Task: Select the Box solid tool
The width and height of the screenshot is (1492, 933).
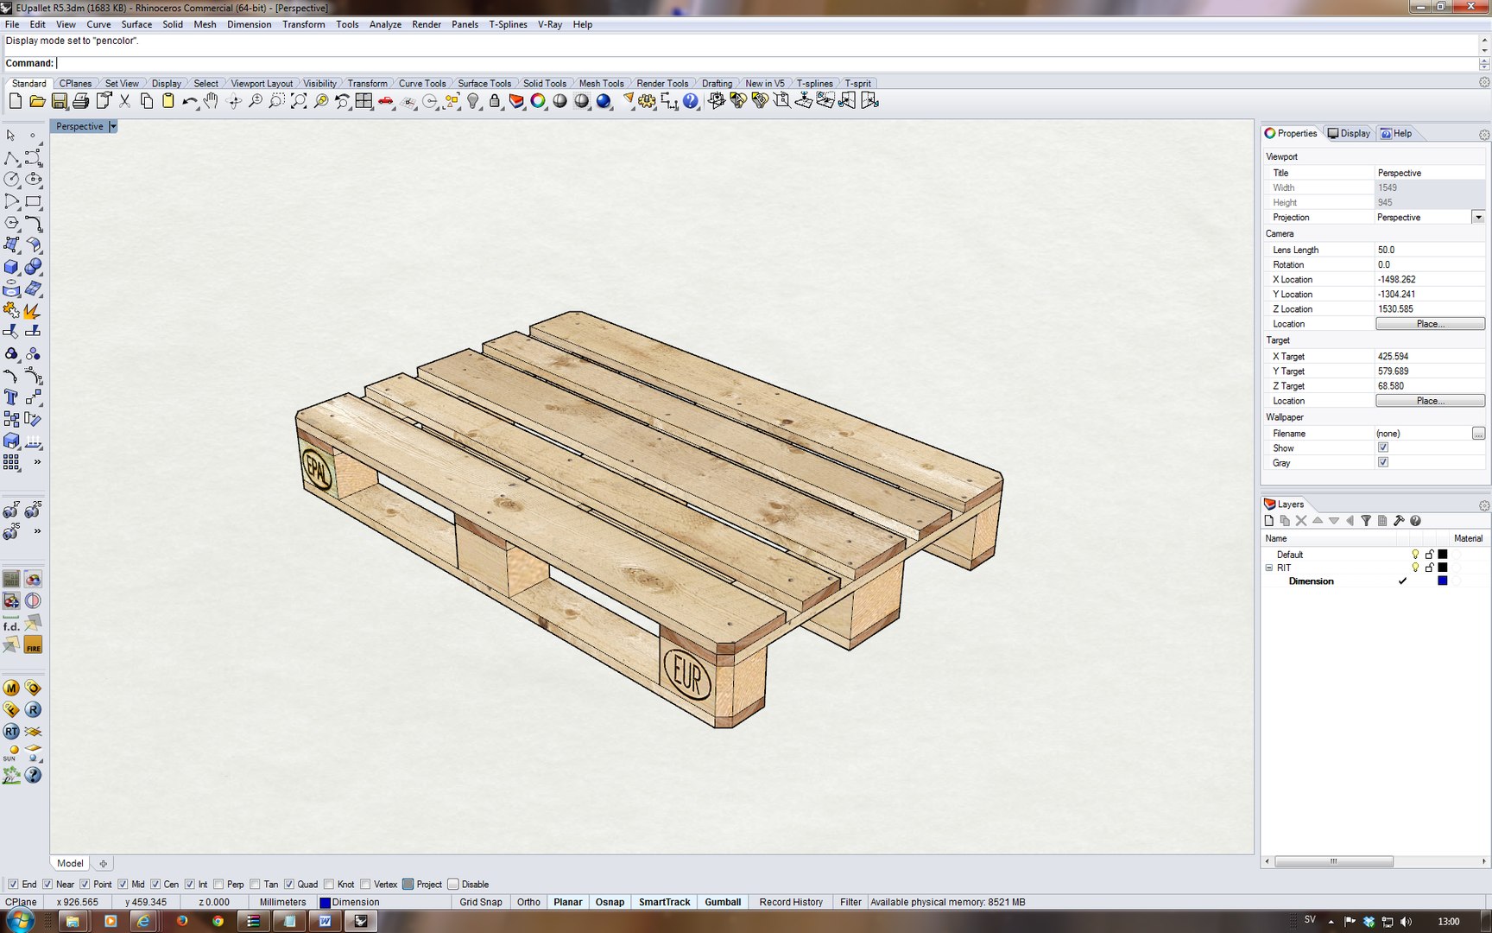Action: point(11,267)
